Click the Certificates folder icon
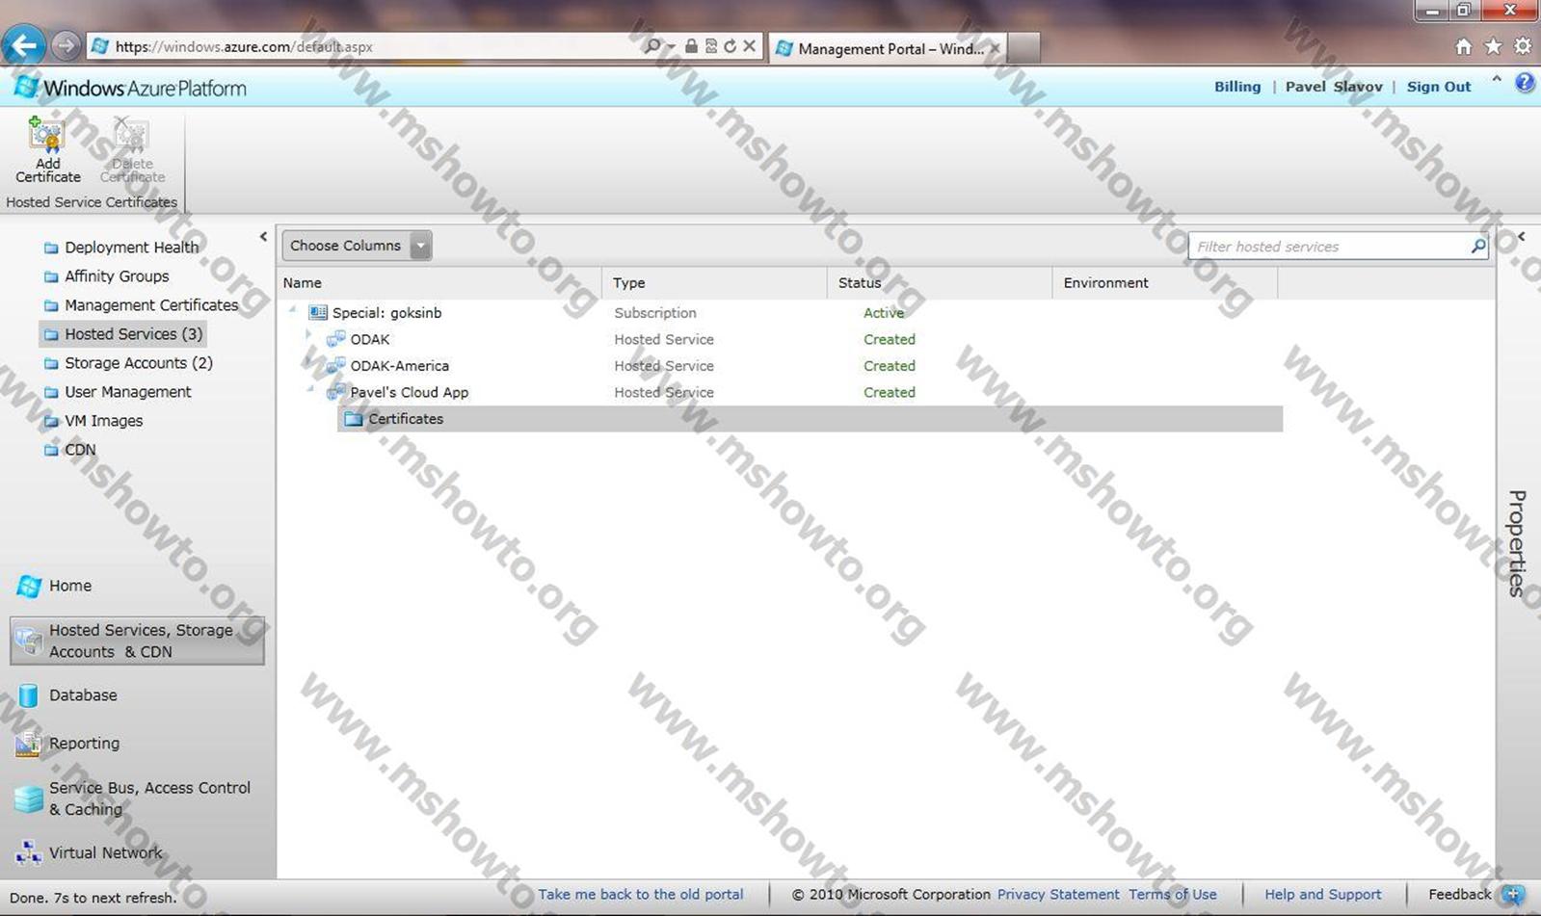This screenshot has width=1541, height=916. pos(354,419)
